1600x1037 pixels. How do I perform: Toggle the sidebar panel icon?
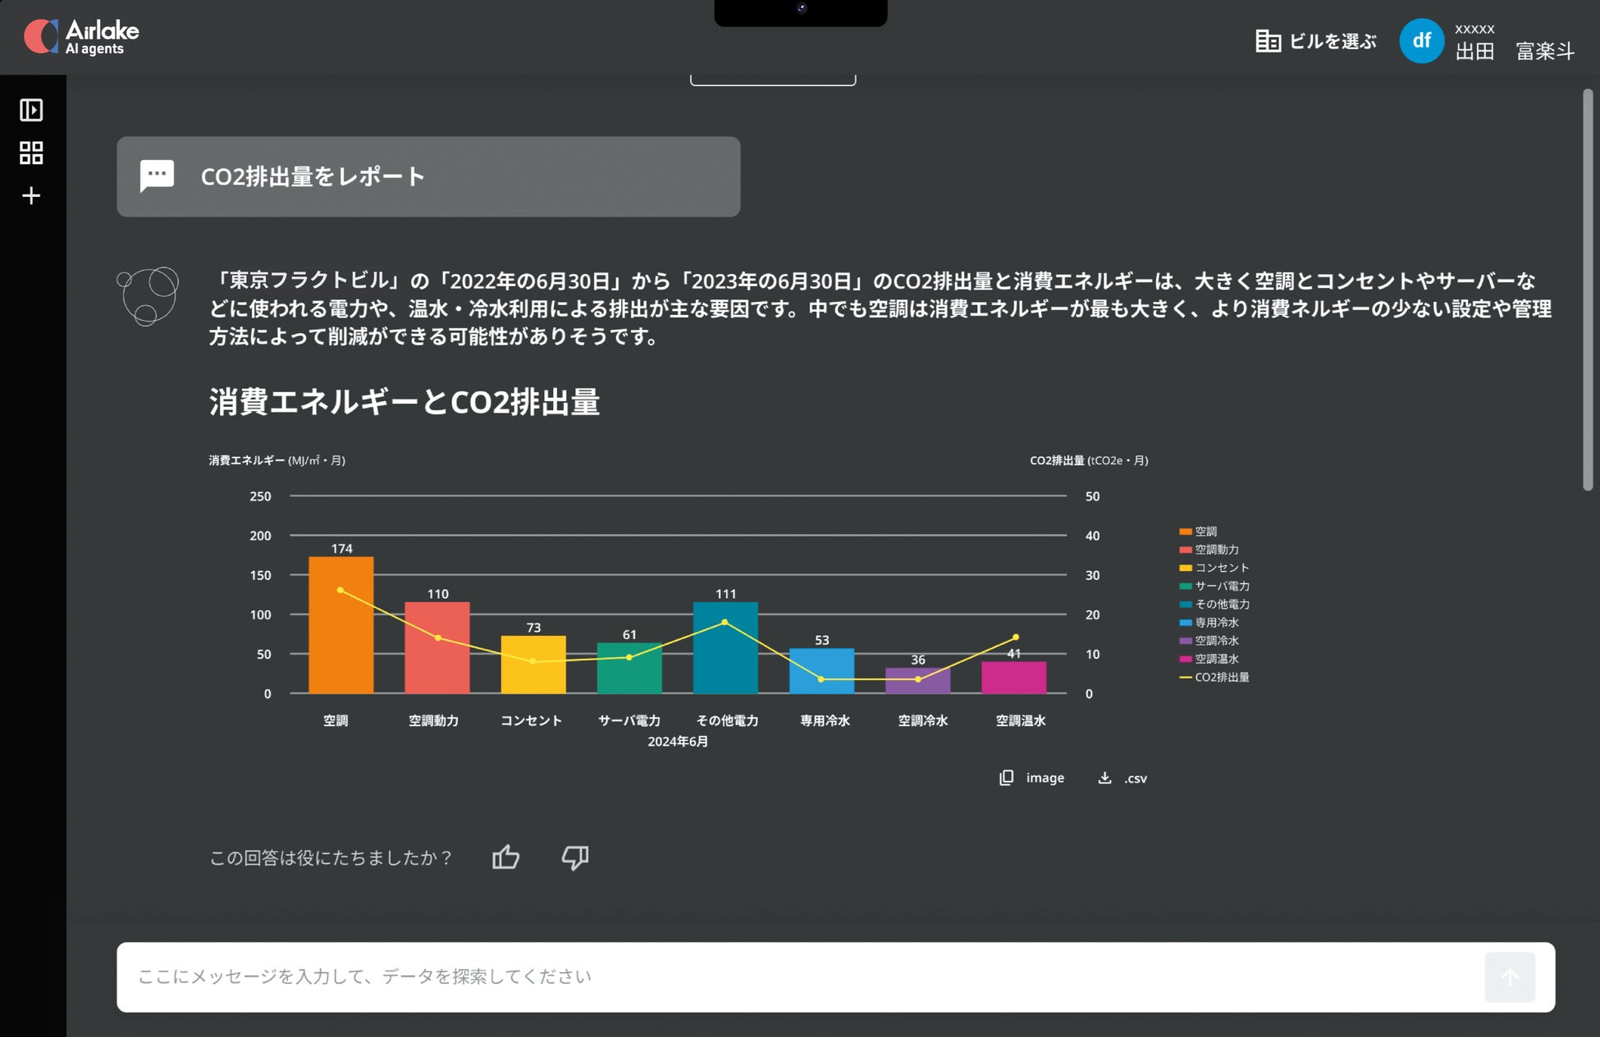click(31, 110)
